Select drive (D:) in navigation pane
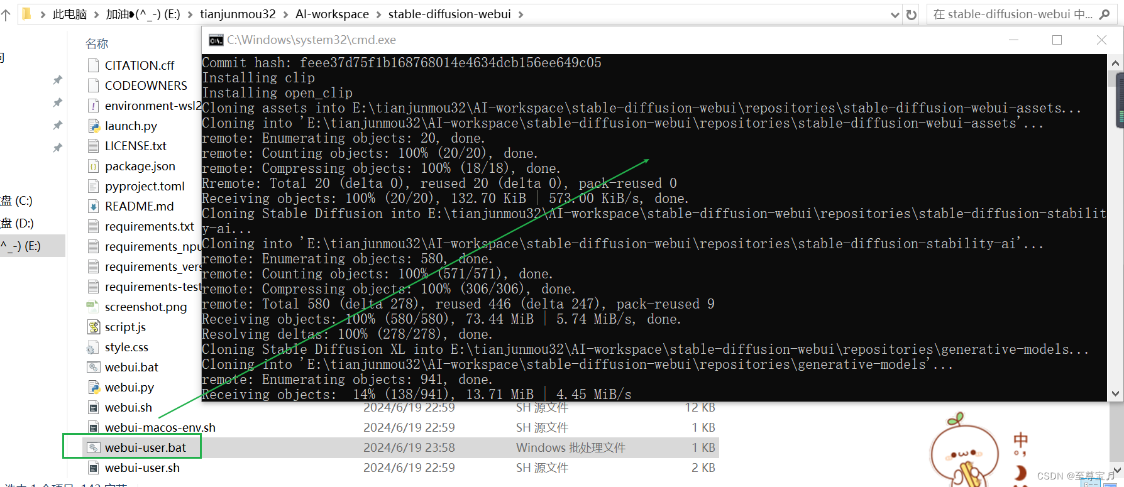This screenshot has height=487, width=1124. pos(17,223)
